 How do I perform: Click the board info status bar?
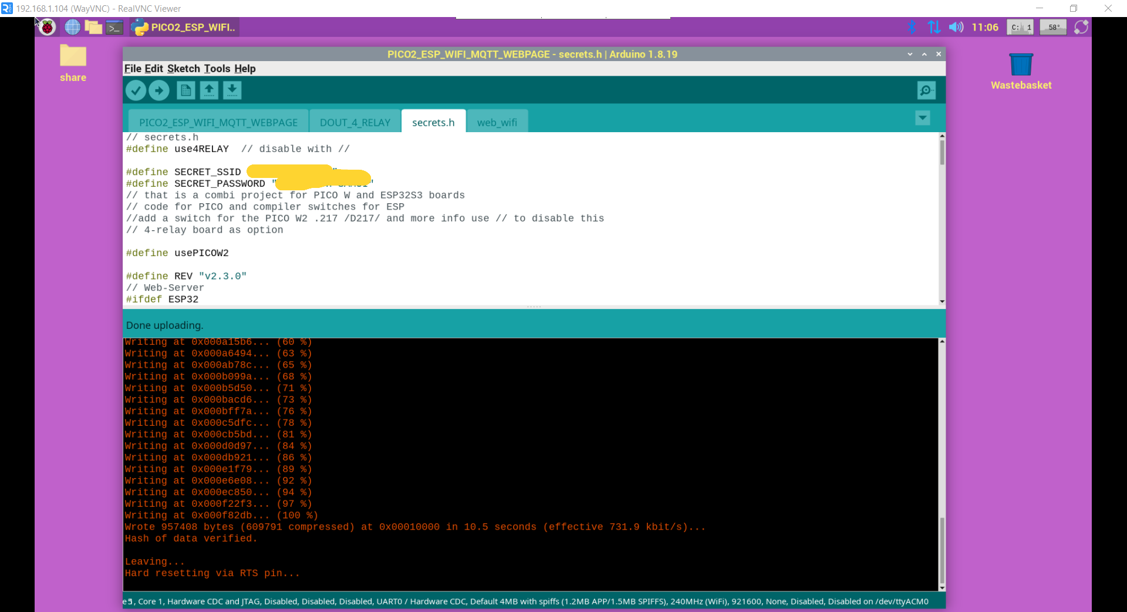coord(534,601)
